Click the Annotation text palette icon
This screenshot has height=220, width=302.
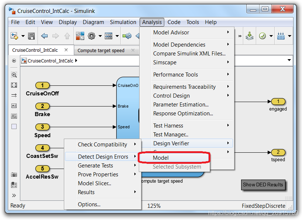point(14,106)
